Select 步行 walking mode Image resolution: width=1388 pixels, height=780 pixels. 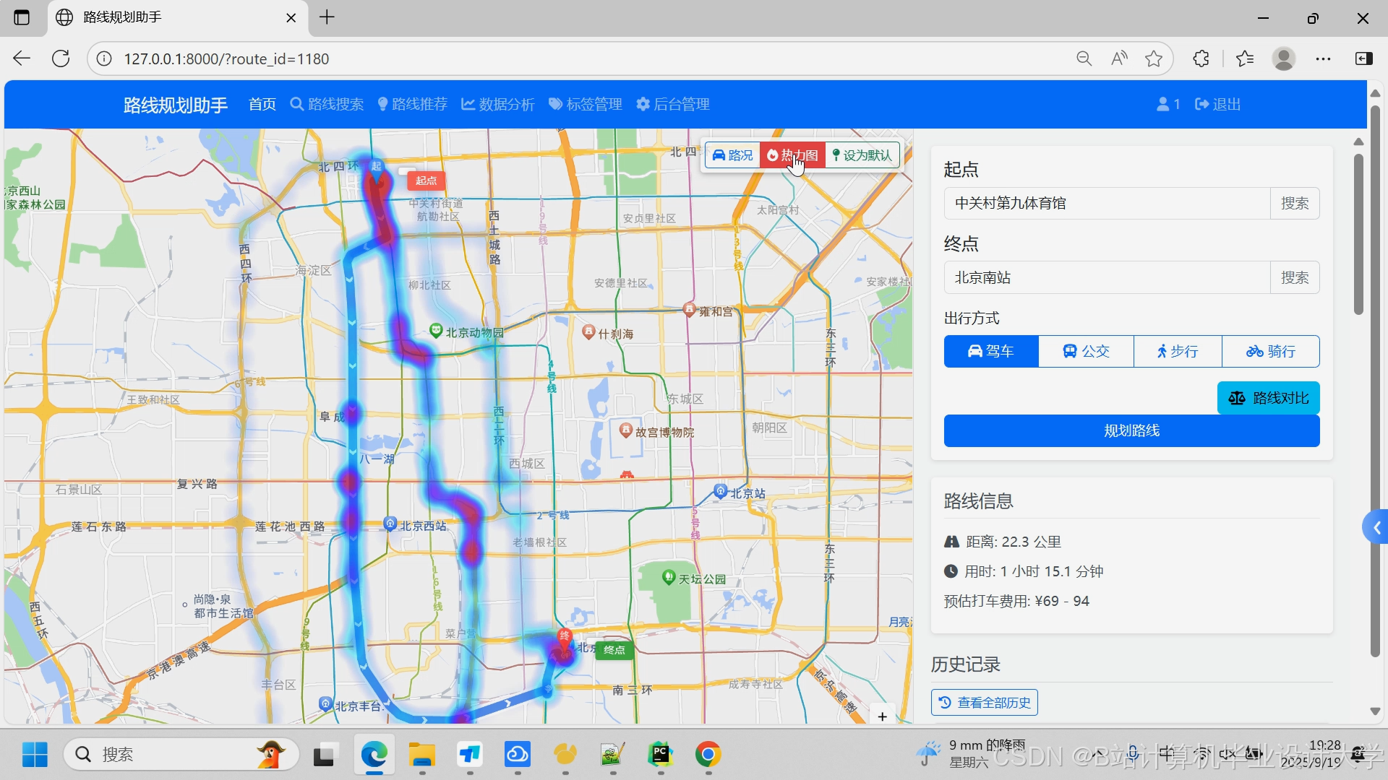click(1177, 352)
